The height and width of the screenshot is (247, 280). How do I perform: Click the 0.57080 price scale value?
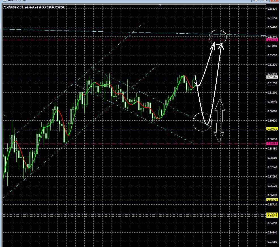(272, 176)
